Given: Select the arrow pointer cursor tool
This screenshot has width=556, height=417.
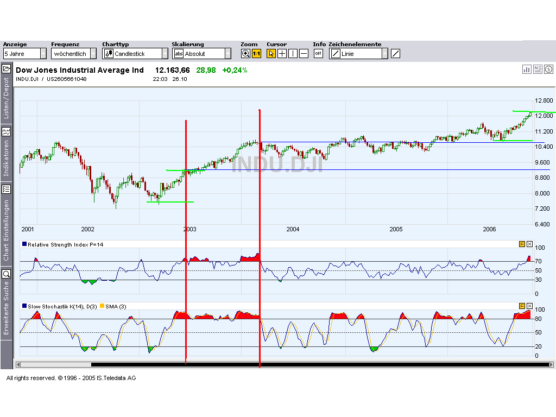Looking at the screenshot, I should [271, 54].
